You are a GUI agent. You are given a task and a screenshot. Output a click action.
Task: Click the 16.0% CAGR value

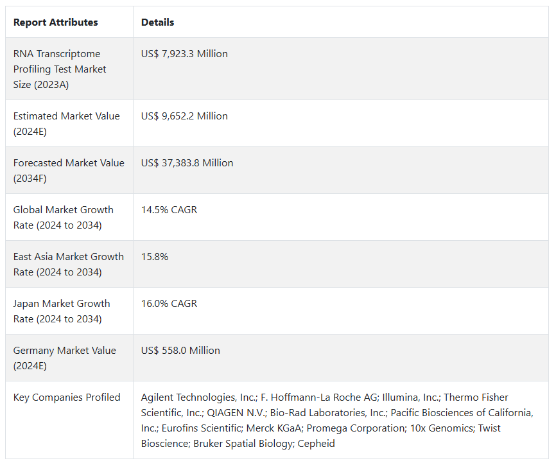click(x=169, y=304)
